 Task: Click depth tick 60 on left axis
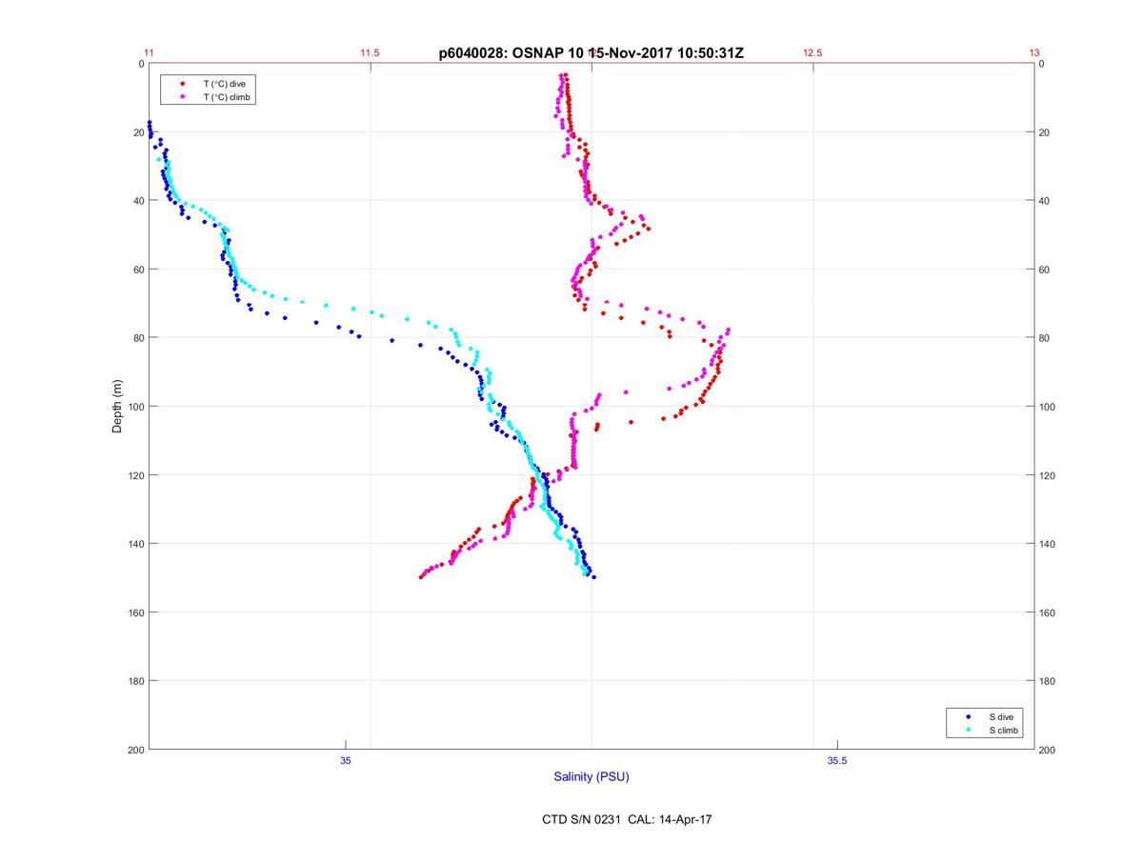point(139,270)
